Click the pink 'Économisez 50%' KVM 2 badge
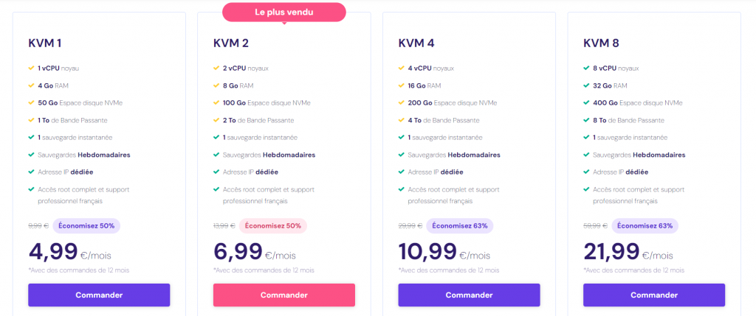 pyautogui.click(x=273, y=225)
